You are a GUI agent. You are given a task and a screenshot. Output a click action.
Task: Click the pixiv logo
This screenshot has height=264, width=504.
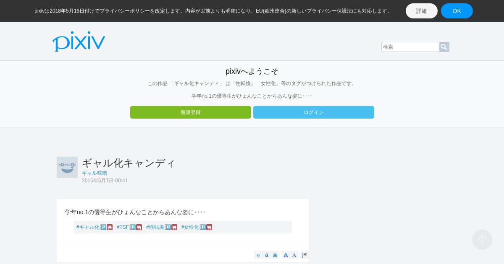click(x=79, y=41)
